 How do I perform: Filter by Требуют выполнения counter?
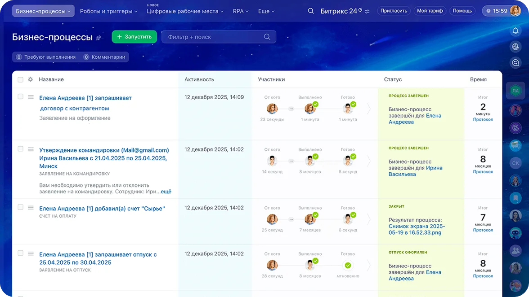46,57
